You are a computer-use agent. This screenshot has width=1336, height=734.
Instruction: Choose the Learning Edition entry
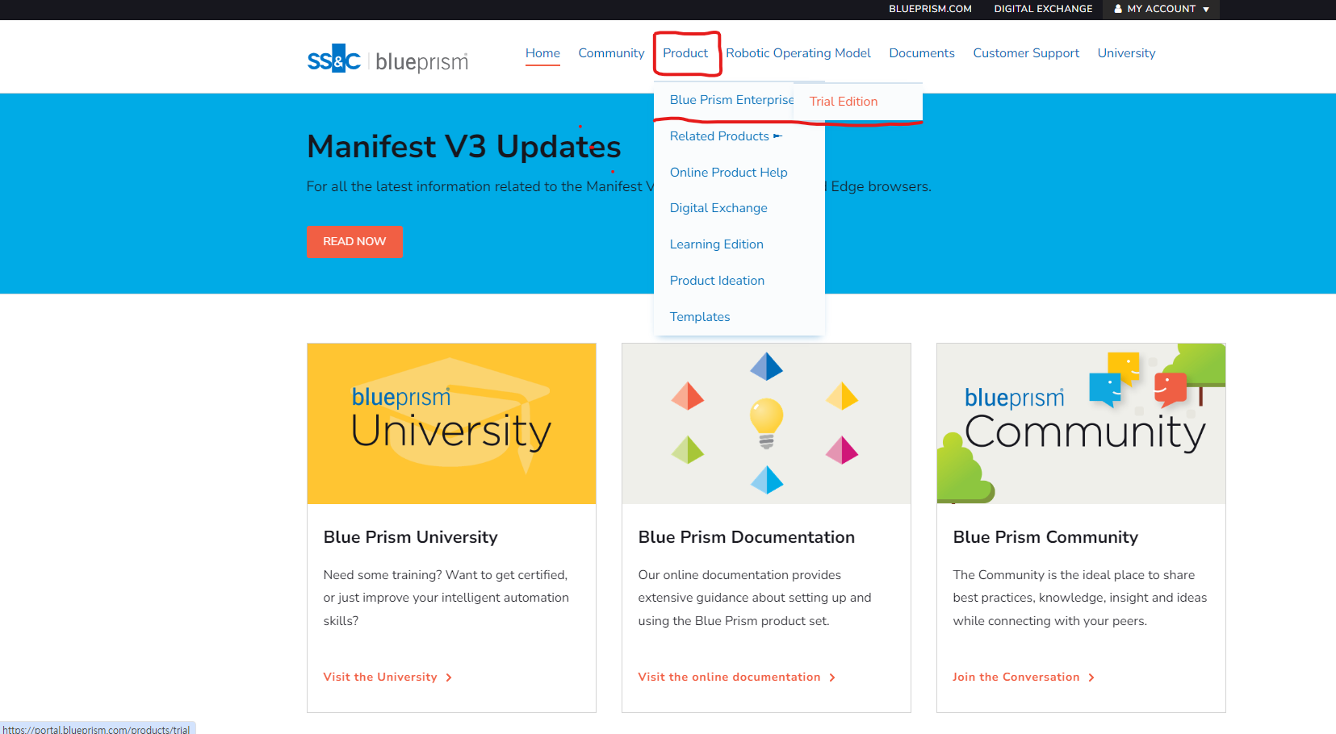point(716,244)
